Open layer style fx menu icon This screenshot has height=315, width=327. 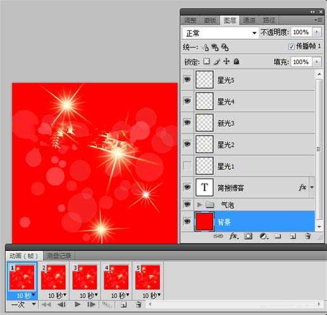[233, 236]
